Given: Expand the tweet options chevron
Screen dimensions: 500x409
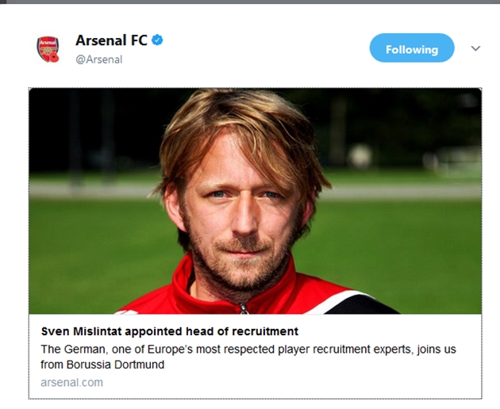Looking at the screenshot, I should point(475,48).
